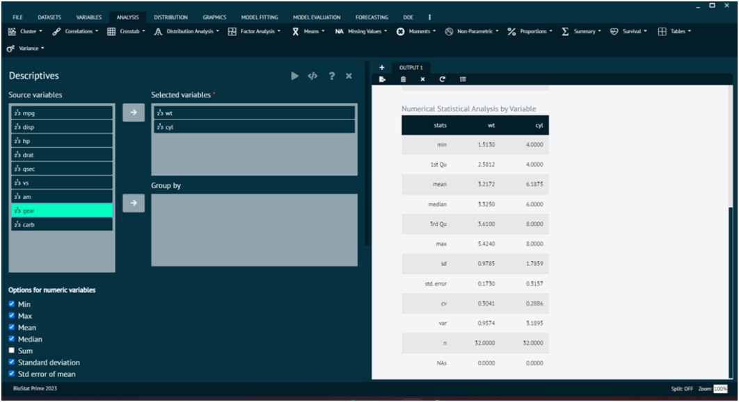Move variable to Selected variables with arrow button

tap(134, 112)
